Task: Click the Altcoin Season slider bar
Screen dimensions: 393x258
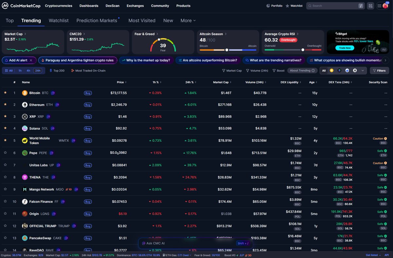Action: point(228,50)
